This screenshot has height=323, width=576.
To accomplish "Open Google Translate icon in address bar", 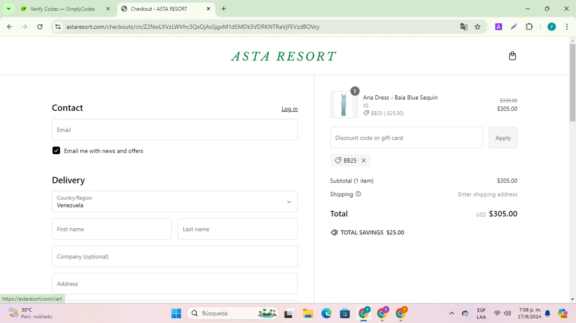I will tap(464, 27).
